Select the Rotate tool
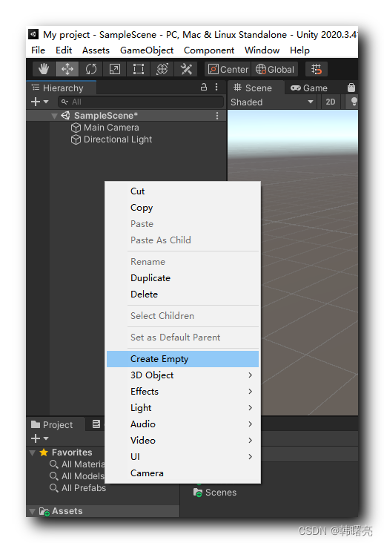Viewport: 384px width, 543px height. click(x=91, y=69)
